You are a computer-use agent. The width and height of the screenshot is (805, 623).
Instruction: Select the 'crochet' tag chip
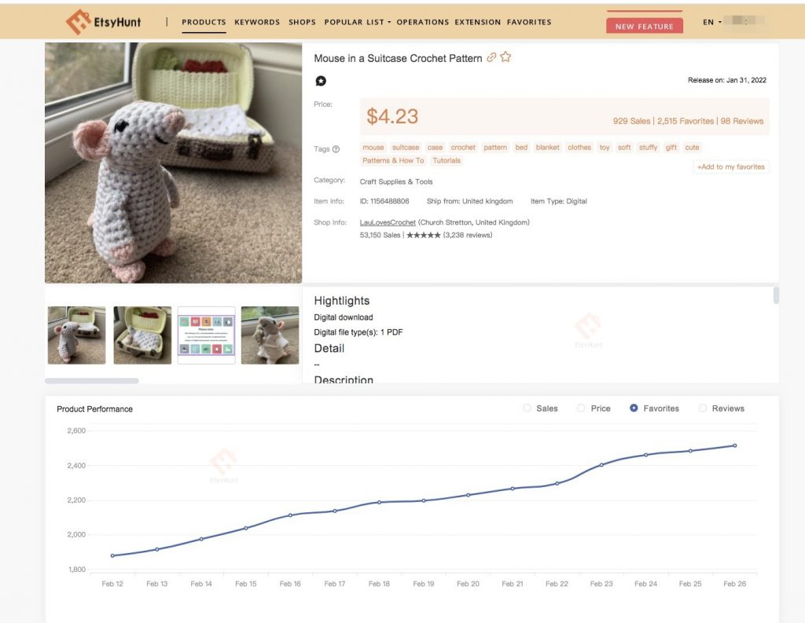(x=463, y=147)
